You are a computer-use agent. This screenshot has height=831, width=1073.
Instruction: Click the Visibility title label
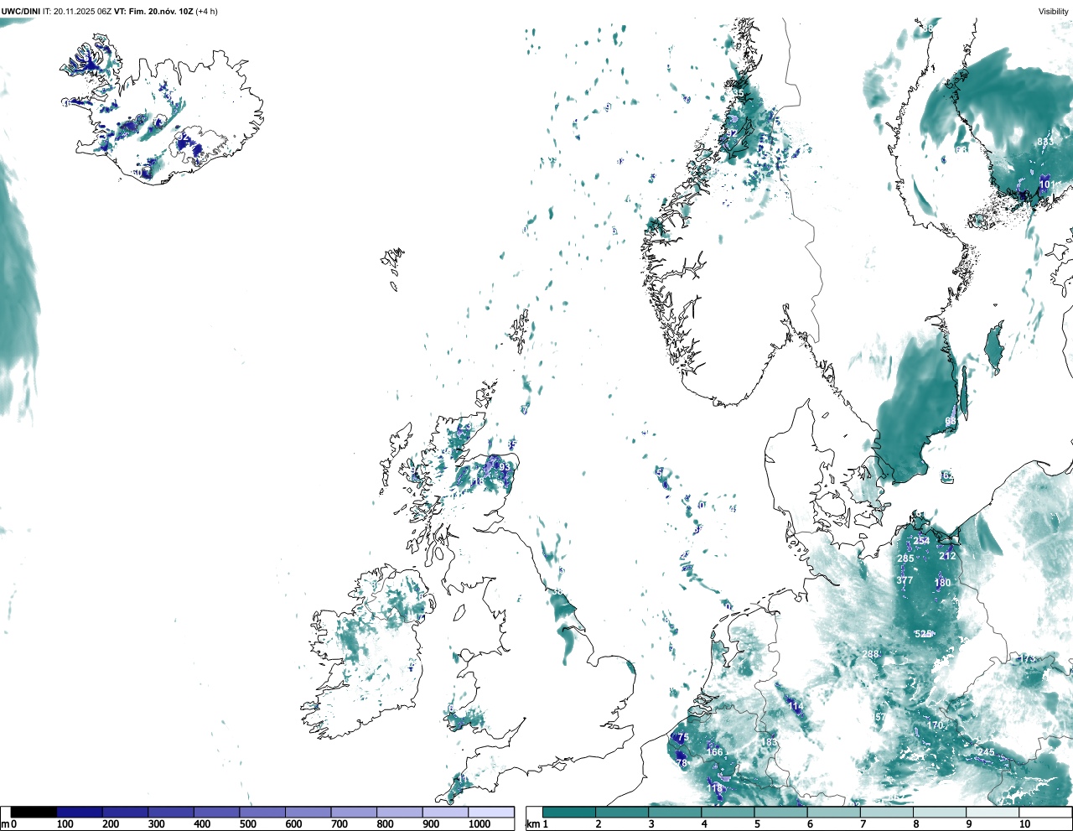[1053, 11]
